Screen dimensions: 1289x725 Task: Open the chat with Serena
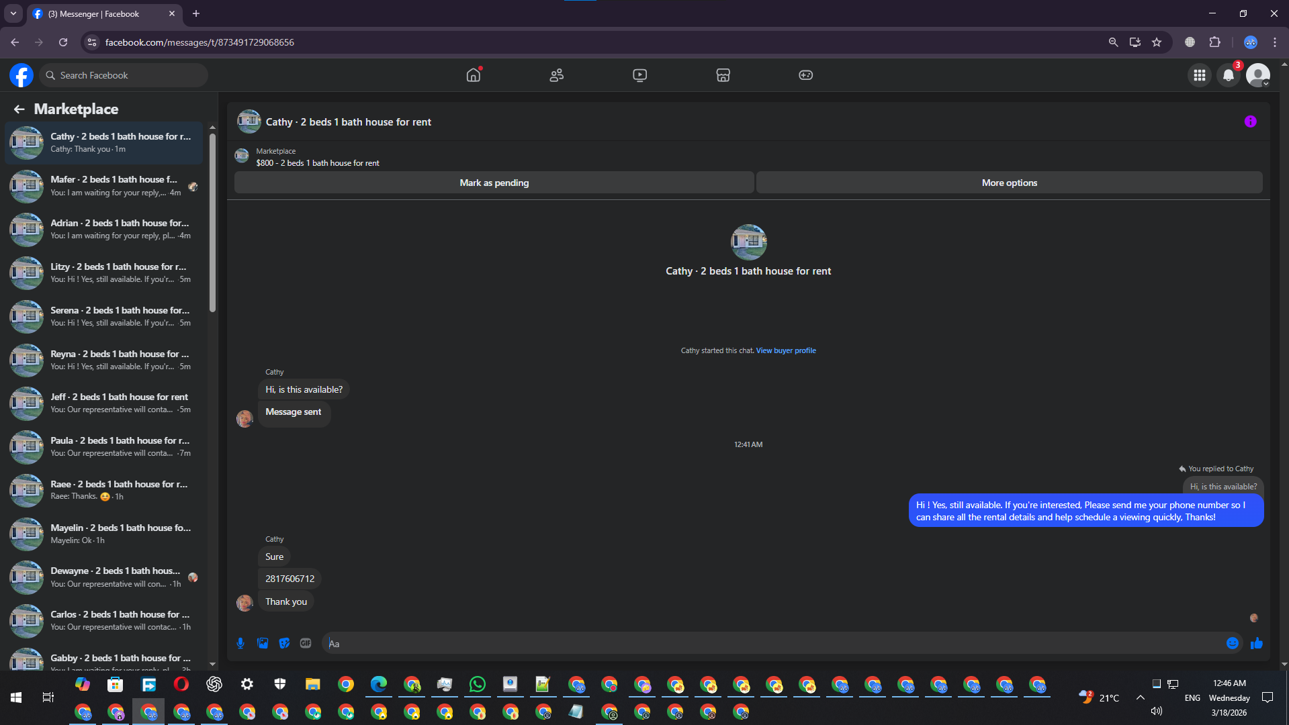104,317
